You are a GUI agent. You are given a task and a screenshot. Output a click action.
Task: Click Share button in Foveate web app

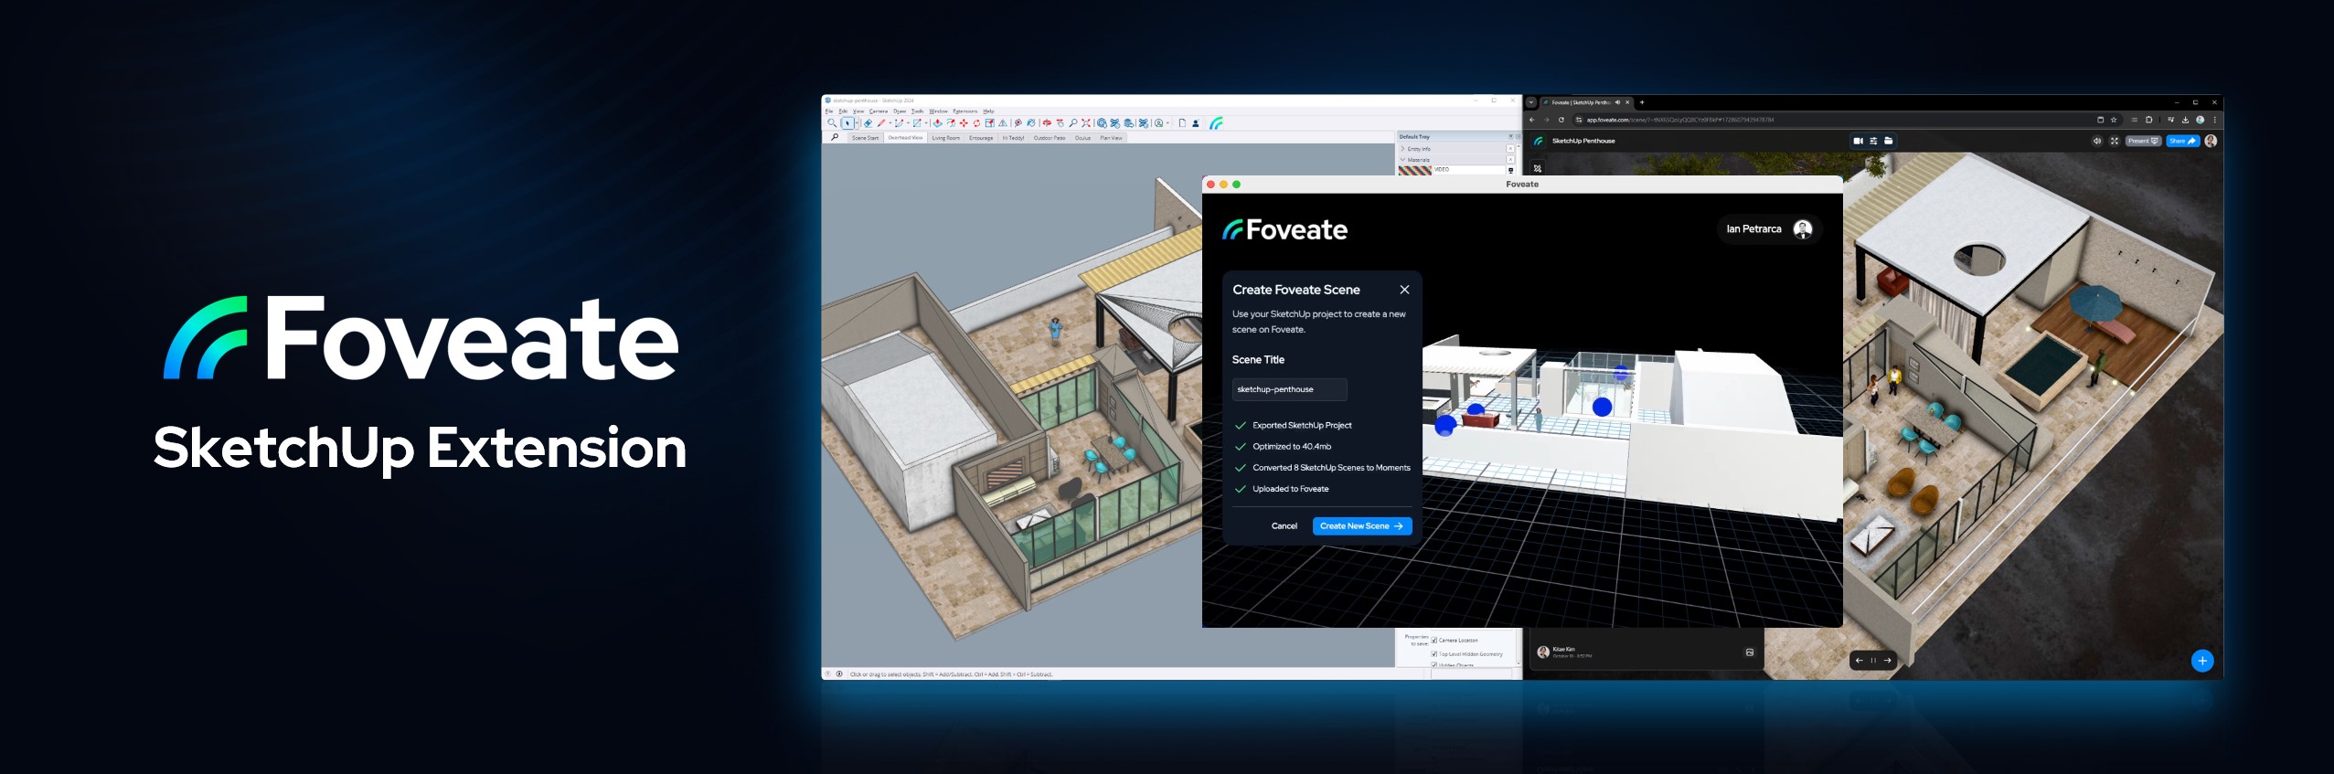2183,141
